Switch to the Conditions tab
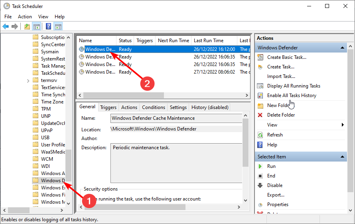This screenshot has height=224, width=355. click(x=154, y=107)
